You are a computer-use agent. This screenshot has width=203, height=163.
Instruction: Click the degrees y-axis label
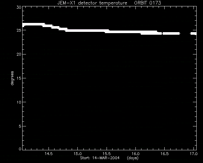tap(12, 78)
